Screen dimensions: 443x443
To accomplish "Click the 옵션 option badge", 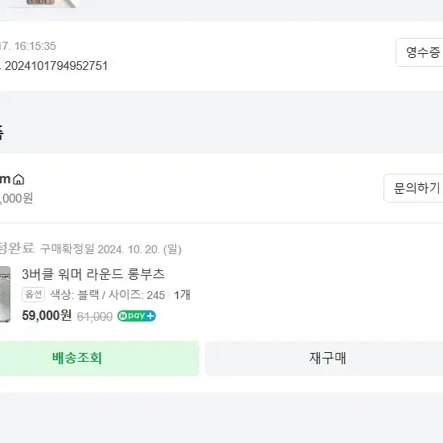I will pos(33,295).
